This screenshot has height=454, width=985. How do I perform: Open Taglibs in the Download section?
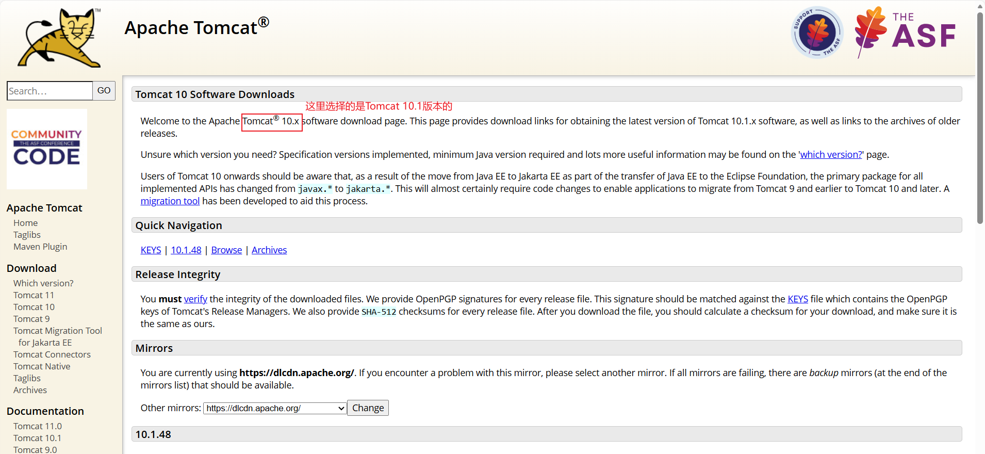[27, 378]
